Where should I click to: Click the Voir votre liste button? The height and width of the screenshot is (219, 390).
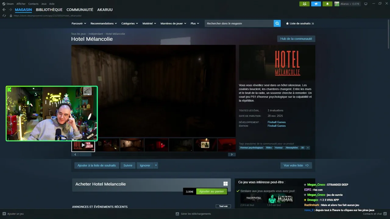point(296,165)
